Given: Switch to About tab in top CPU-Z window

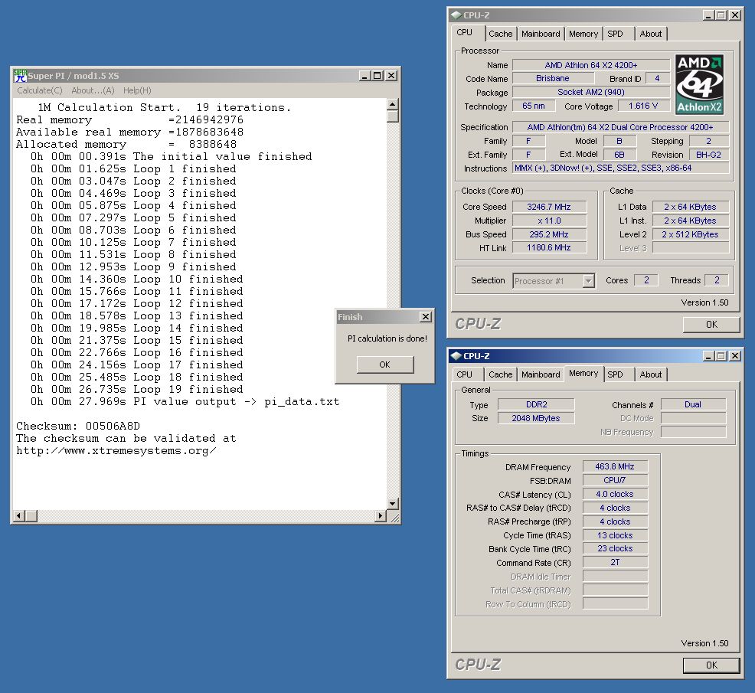Looking at the screenshot, I should point(651,34).
